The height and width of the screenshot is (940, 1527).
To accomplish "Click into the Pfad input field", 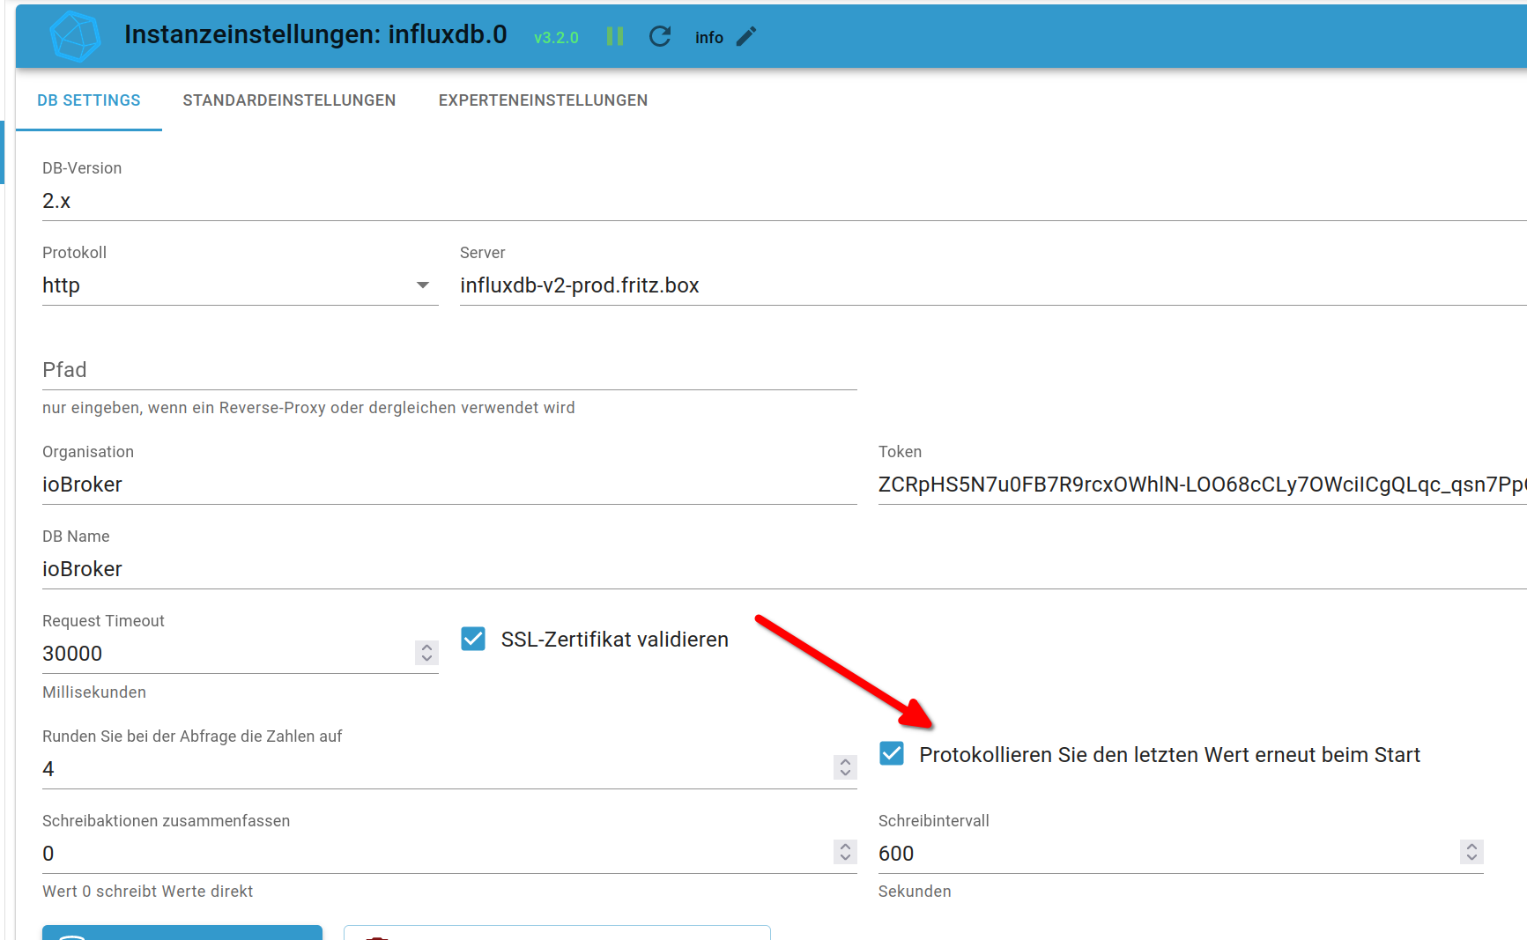I will [x=449, y=370].
